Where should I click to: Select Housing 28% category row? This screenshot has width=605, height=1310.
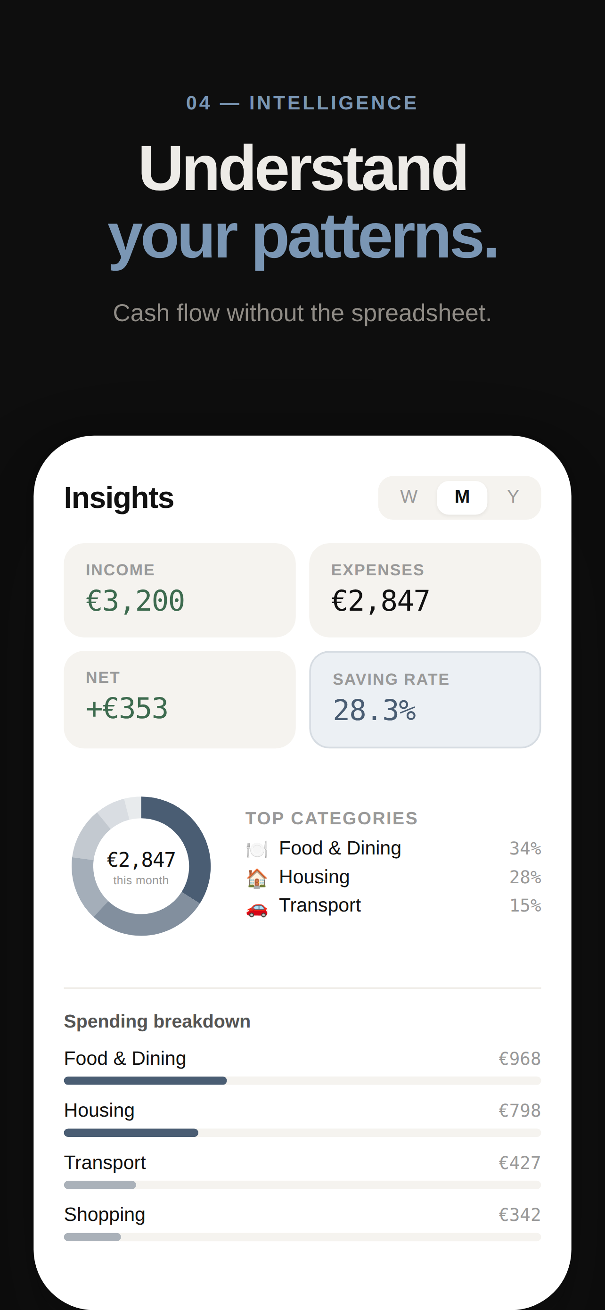[393, 877]
